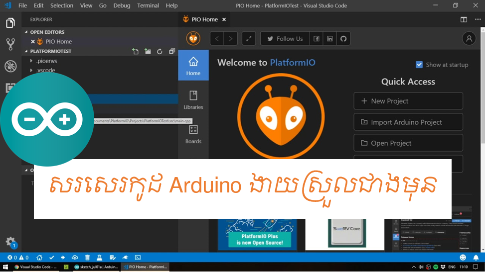Go forward in PIO Home
This screenshot has width=485, height=272.
coord(230,39)
